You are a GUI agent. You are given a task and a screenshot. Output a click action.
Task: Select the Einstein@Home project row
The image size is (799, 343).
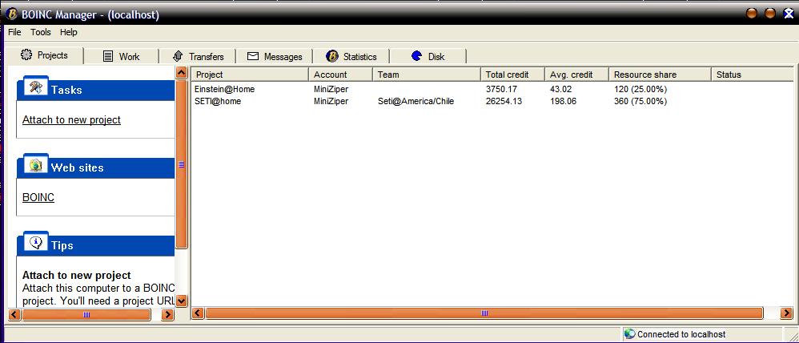pyautogui.click(x=224, y=89)
